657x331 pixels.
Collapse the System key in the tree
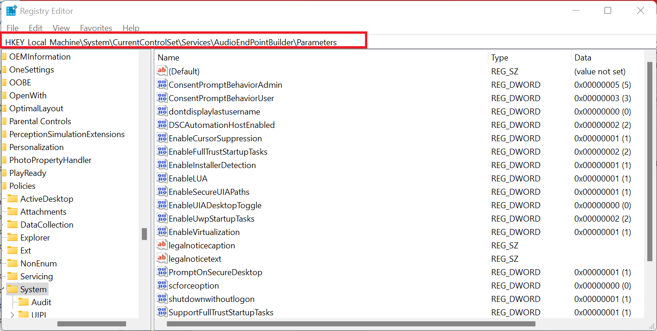point(3,289)
